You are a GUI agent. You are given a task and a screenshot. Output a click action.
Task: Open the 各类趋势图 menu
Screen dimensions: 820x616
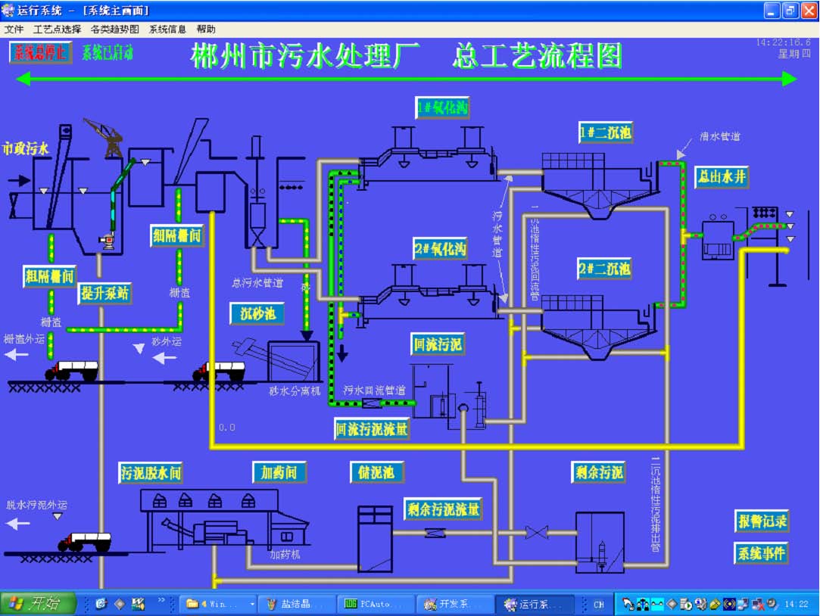click(114, 30)
